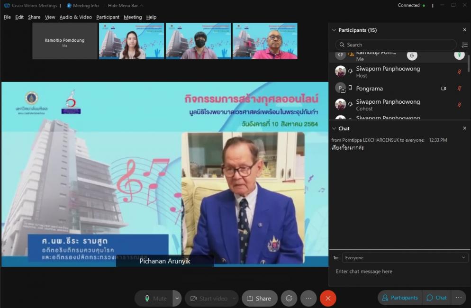Click the search magnifier icon
This screenshot has width=471, height=308.
[x=342, y=45]
